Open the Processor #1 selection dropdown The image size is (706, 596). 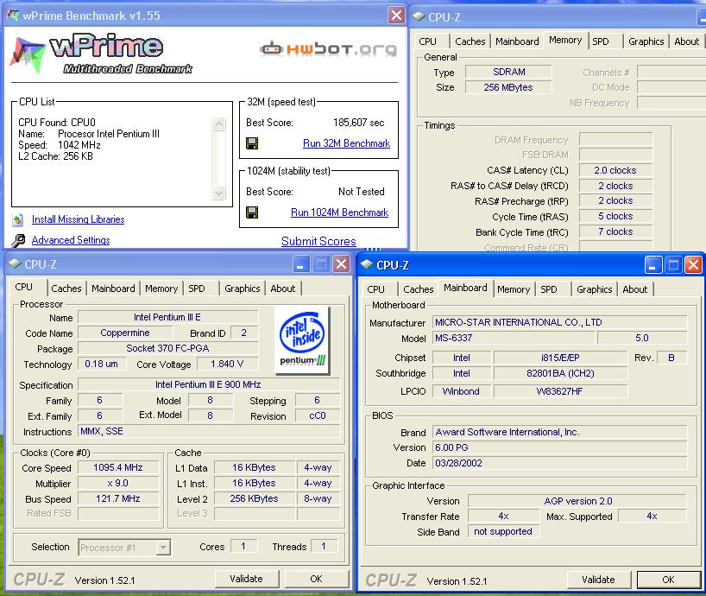[x=163, y=547]
